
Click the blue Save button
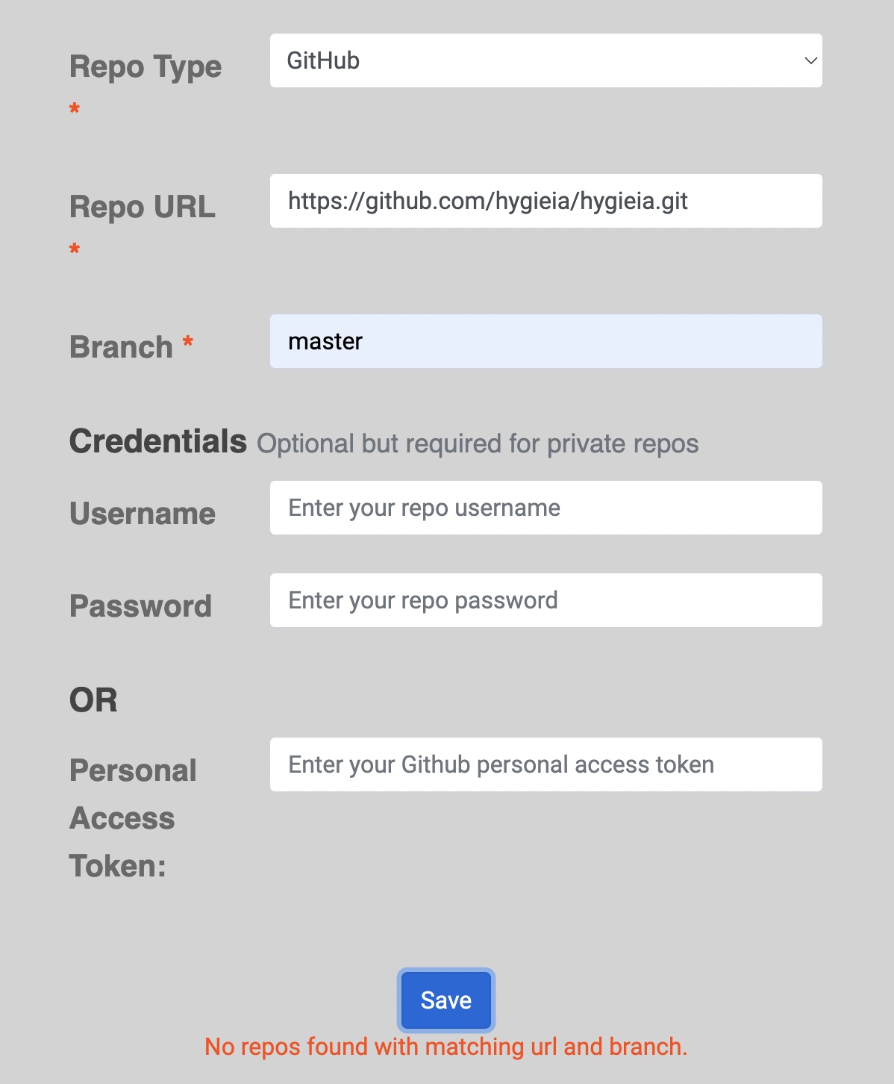point(446,1000)
